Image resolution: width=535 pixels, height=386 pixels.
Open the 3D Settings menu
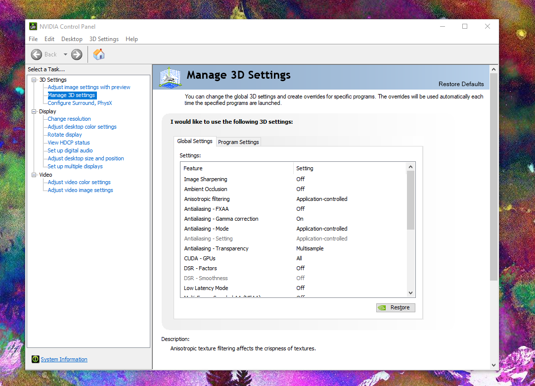(104, 39)
